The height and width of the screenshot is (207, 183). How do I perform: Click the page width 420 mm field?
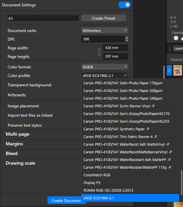[116, 48]
